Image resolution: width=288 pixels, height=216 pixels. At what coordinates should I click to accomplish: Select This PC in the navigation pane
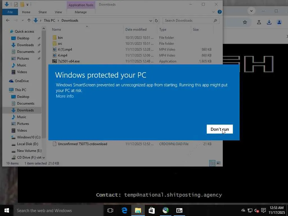coord(20,90)
